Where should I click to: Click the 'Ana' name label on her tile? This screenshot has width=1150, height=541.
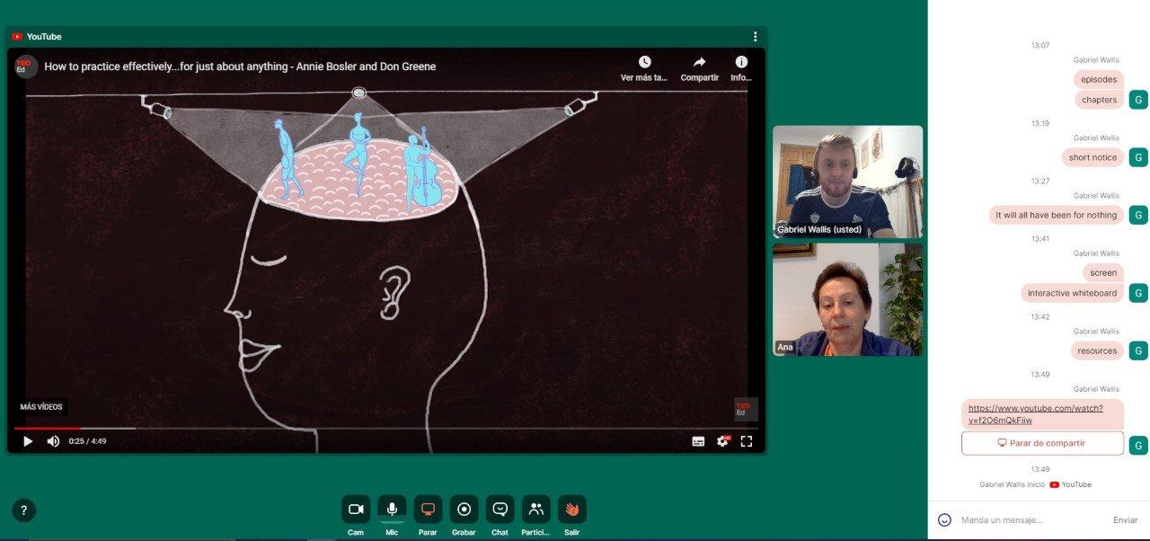click(785, 347)
